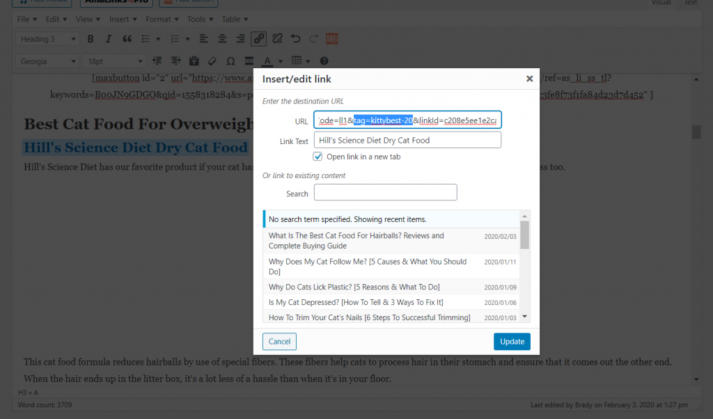
Task: Open keyboard shortcuts help question mark
Action: point(324,61)
